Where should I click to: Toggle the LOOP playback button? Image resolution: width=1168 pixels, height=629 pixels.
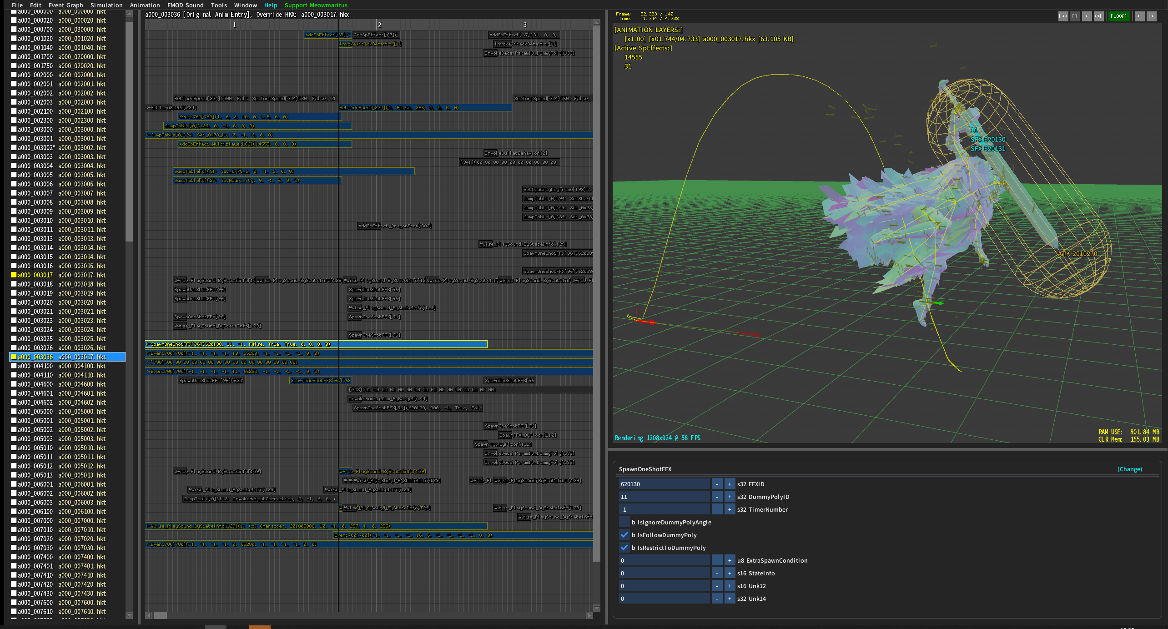click(1118, 16)
